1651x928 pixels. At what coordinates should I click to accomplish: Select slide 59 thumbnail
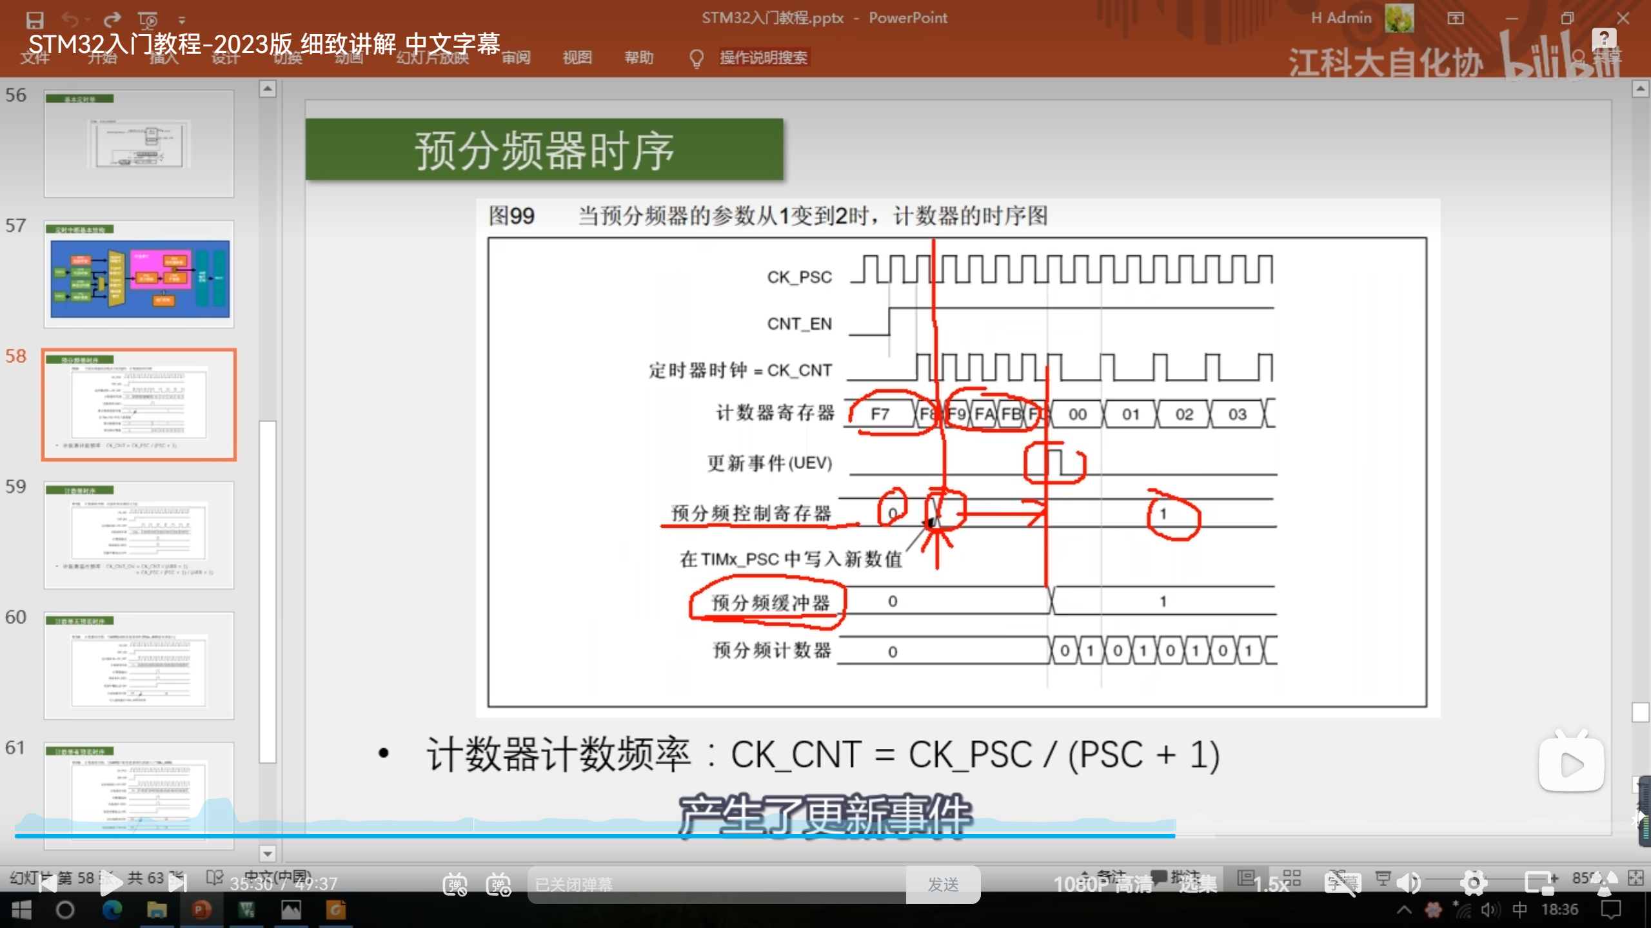(x=139, y=535)
